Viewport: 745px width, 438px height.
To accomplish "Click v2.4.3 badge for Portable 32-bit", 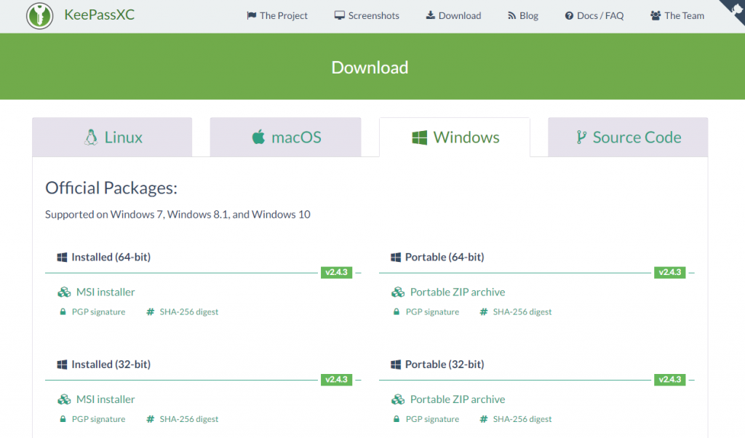I will [670, 380].
